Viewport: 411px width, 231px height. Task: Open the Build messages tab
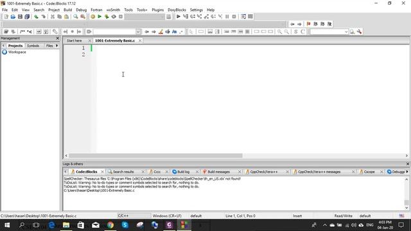pyautogui.click(x=218, y=172)
